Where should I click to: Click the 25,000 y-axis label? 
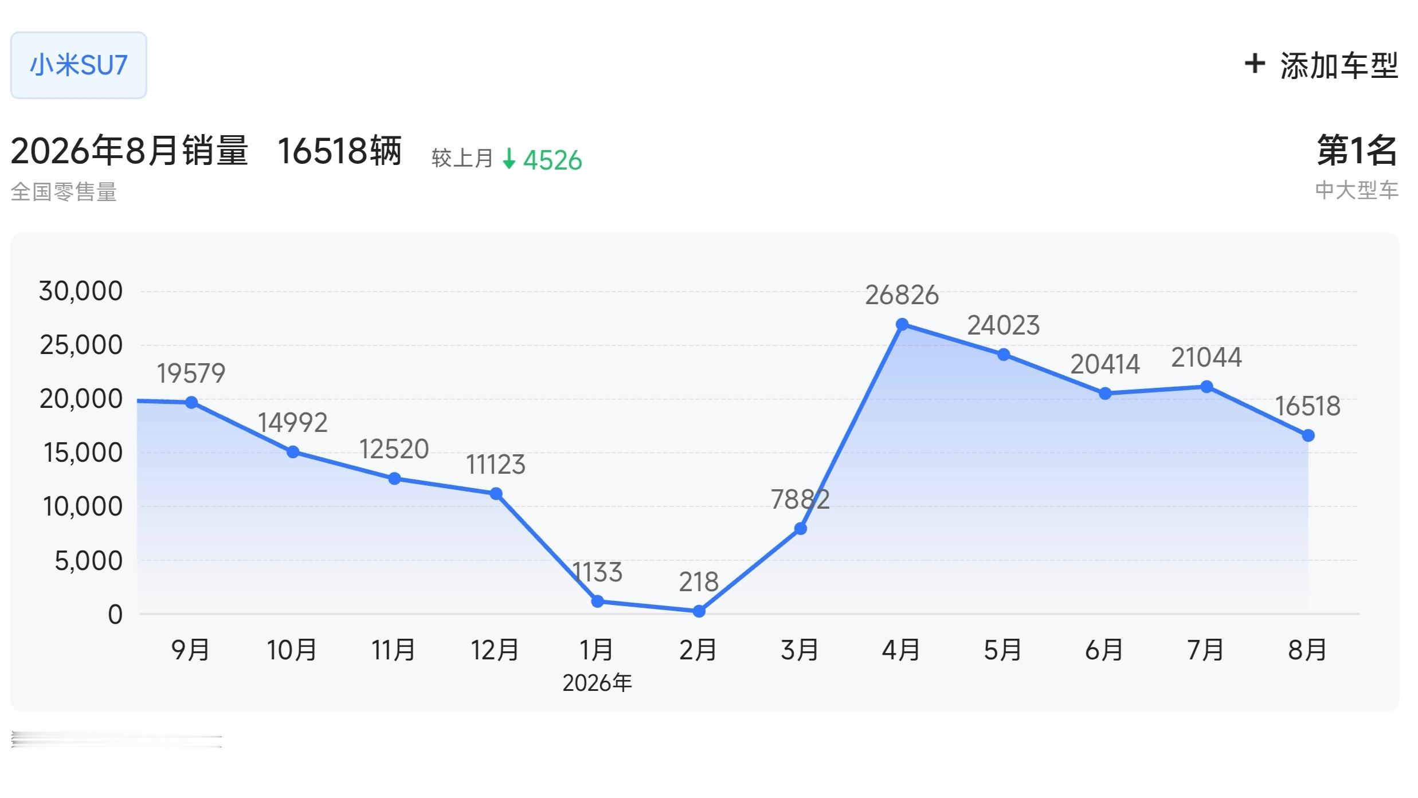[81, 345]
